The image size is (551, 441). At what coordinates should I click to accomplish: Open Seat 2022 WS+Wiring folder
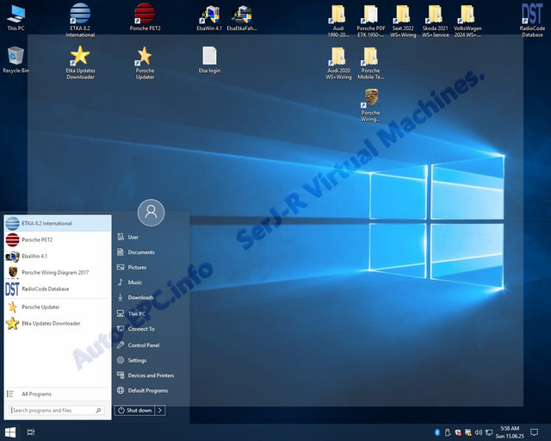[x=403, y=21]
